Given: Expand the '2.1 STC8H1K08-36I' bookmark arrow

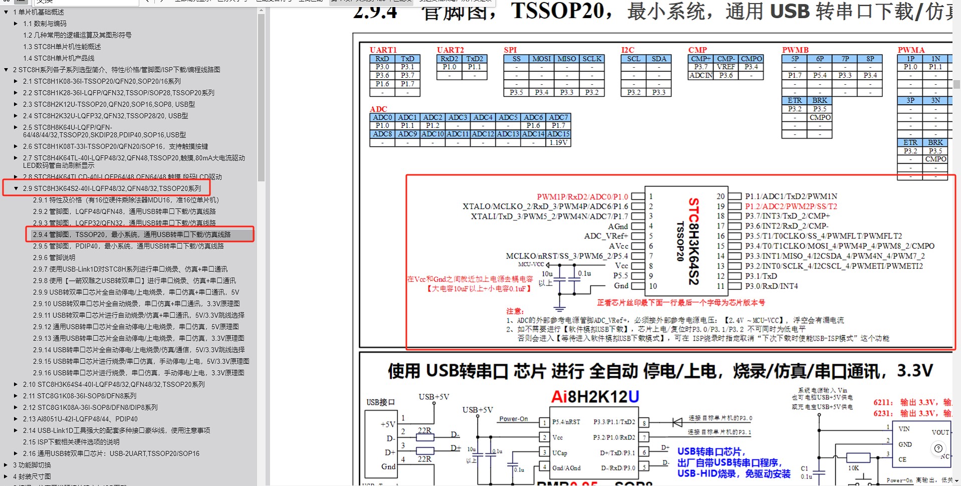Looking at the screenshot, I should pyautogui.click(x=16, y=81).
